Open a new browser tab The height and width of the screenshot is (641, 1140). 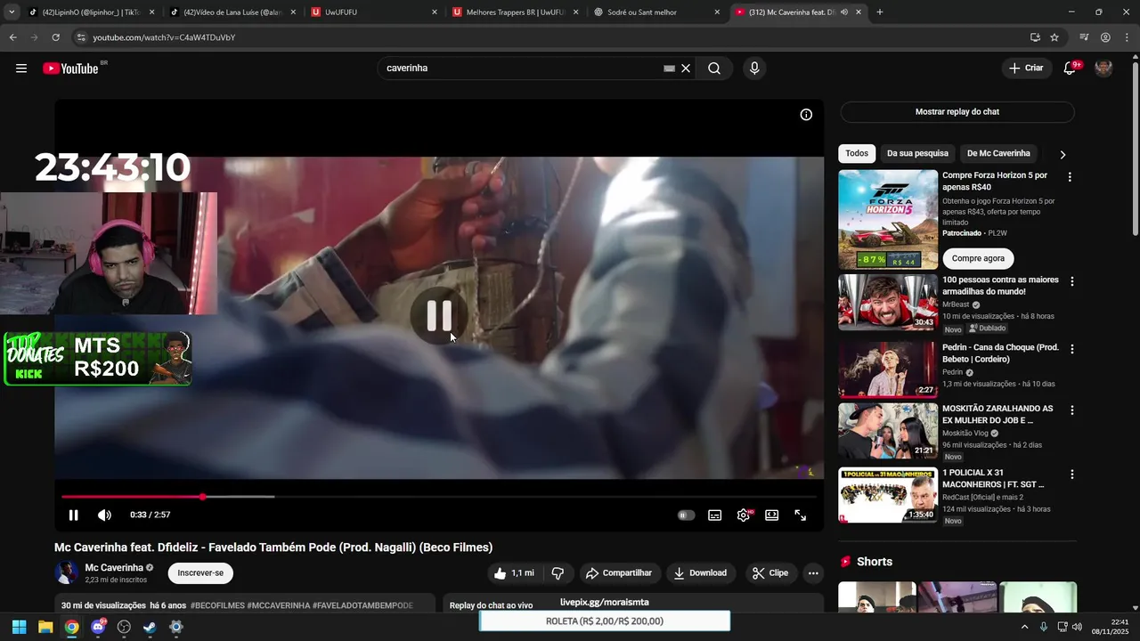point(880,12)
